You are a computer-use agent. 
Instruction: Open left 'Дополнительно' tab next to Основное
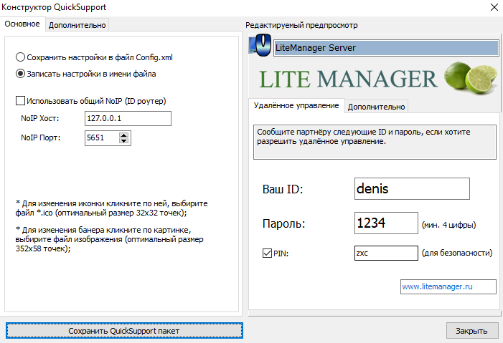[77, 25]
